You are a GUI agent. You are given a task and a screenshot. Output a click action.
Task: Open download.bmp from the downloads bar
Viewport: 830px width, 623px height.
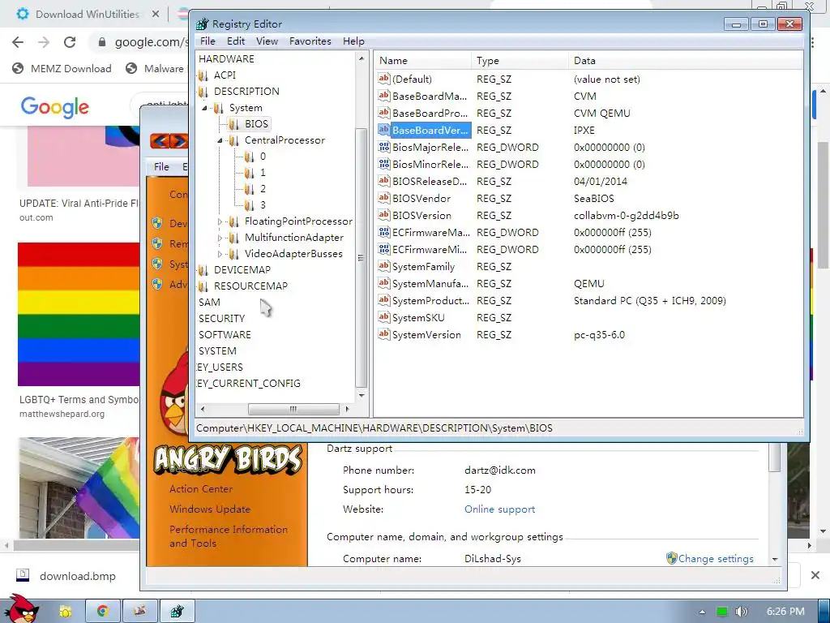(x=66, y=576)
